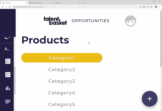162x111 pixels.
Task: Click the user avatar icon
Action: click(x=131, y=21)
